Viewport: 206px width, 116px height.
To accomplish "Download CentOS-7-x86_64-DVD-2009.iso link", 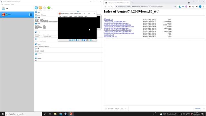I will 115,22.
